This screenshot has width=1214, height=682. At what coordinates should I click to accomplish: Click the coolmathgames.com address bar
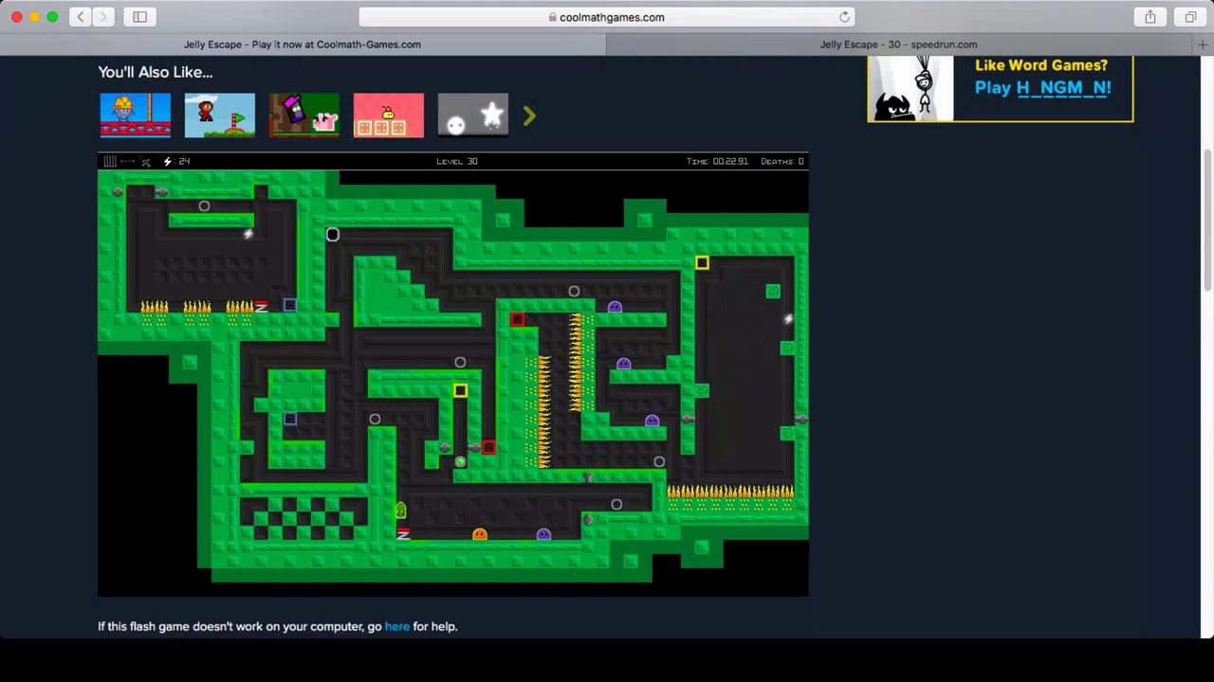click(607, 17)
